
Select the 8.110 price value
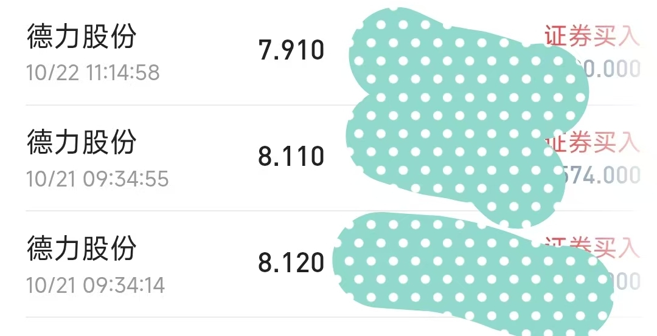pyautogui.click(x=291, y=157)
